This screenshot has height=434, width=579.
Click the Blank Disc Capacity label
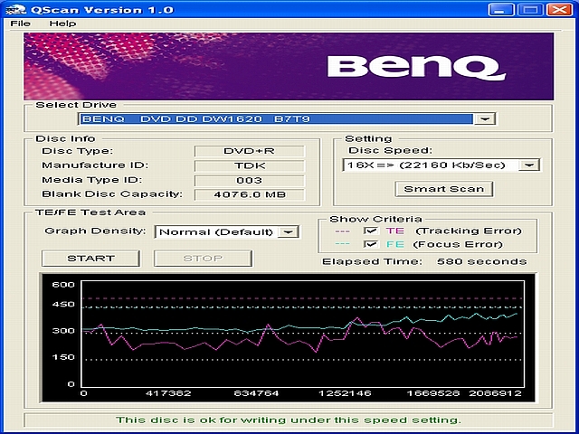(112, 194)
